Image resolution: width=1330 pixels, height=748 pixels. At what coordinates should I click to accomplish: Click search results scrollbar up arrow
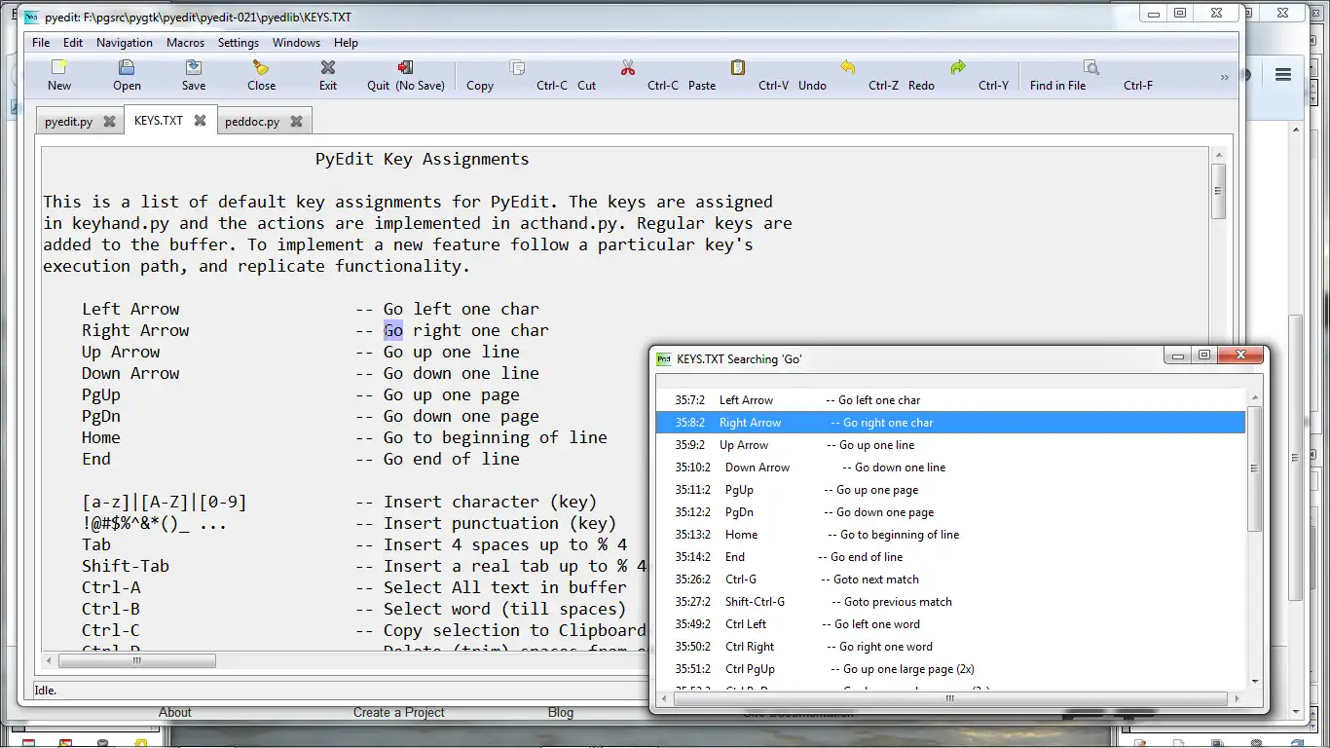click(x=1254, y=396)
